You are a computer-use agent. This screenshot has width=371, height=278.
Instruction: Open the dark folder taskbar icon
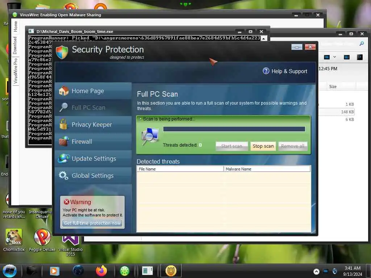pyautogui.click(x=32, y=271)
